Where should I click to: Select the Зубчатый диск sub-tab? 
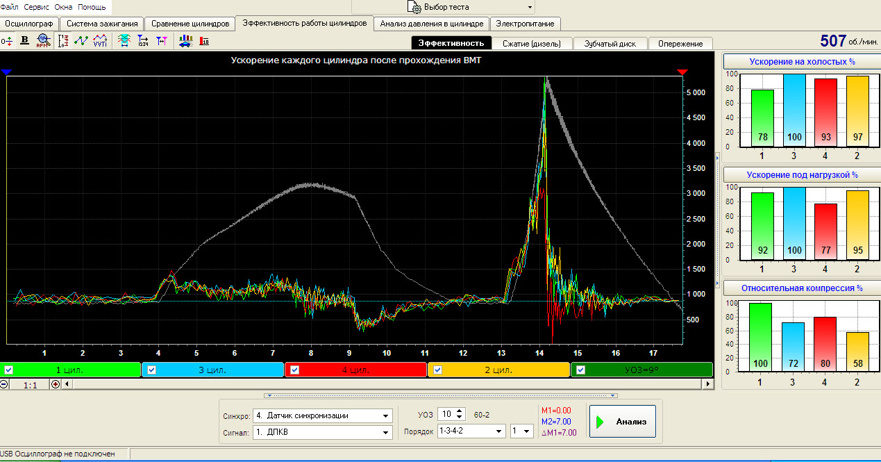[610, 43]
